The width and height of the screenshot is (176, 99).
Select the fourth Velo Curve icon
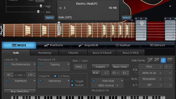[170, 61]
